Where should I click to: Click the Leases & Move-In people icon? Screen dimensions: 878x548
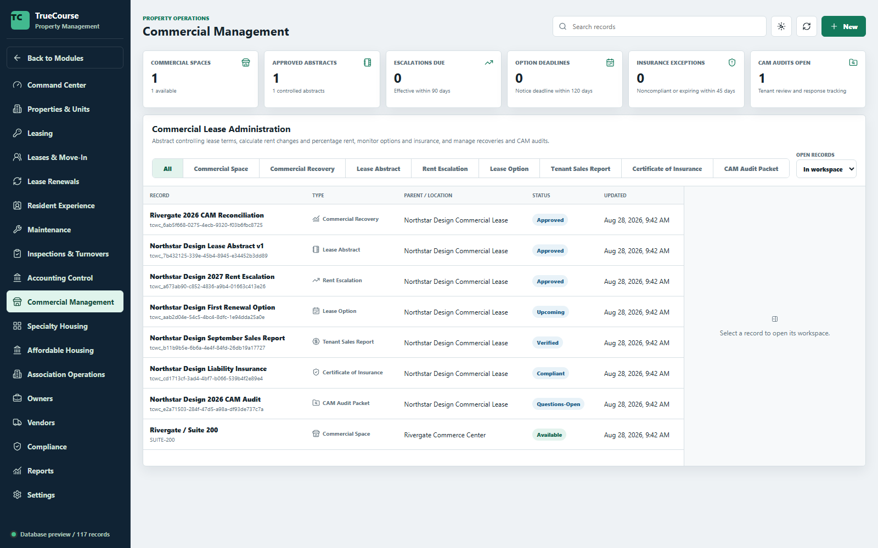pyautogui.click(x=18, y=157)
